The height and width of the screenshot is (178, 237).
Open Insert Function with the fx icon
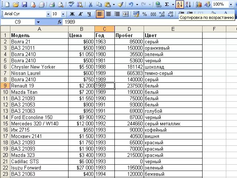tap(60, 22)
